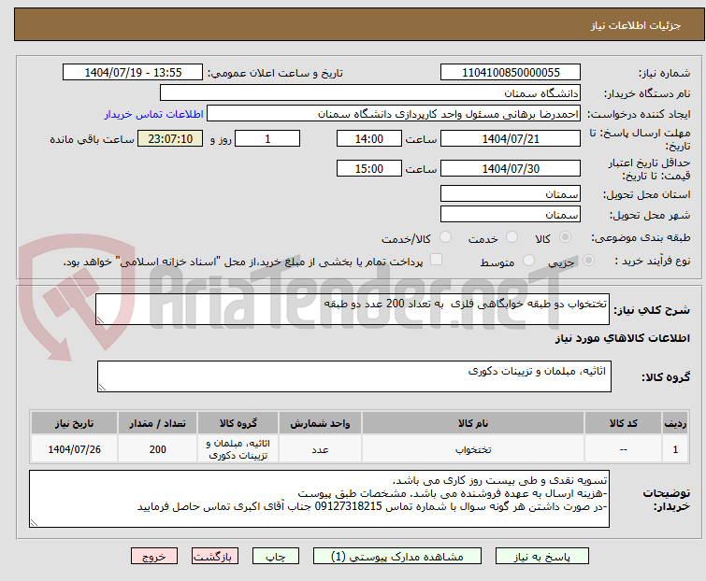This screenshot has height=581, width=706.
Task: Click the پاسخ به نیاز button
Action: coord(542,557)
